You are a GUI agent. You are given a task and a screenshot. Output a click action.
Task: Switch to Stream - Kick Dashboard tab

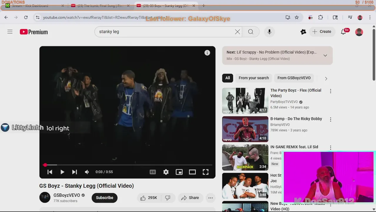(x=35, y=6)
